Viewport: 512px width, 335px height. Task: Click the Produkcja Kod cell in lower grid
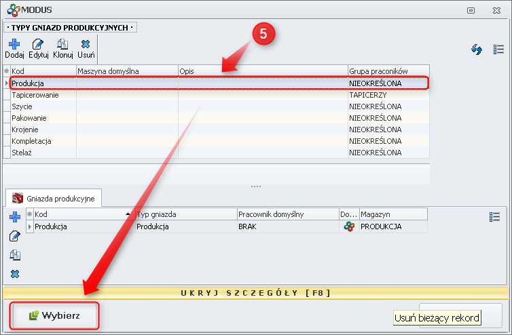tap(84, 226)
